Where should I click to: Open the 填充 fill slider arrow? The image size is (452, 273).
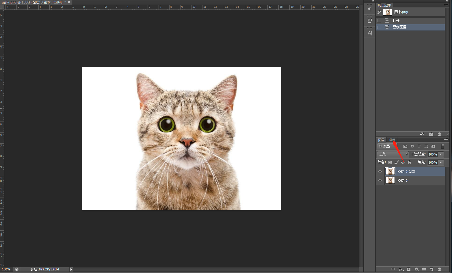pyautogui.click(x=441, y=162)
